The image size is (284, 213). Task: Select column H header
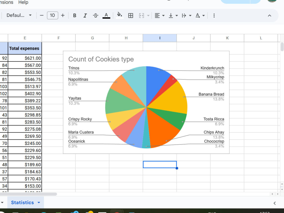[x=126, y=38]
